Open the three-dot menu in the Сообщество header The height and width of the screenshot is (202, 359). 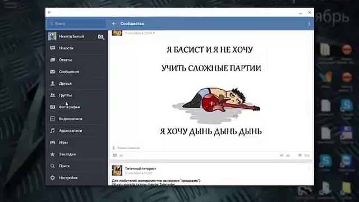pos(309,24)
